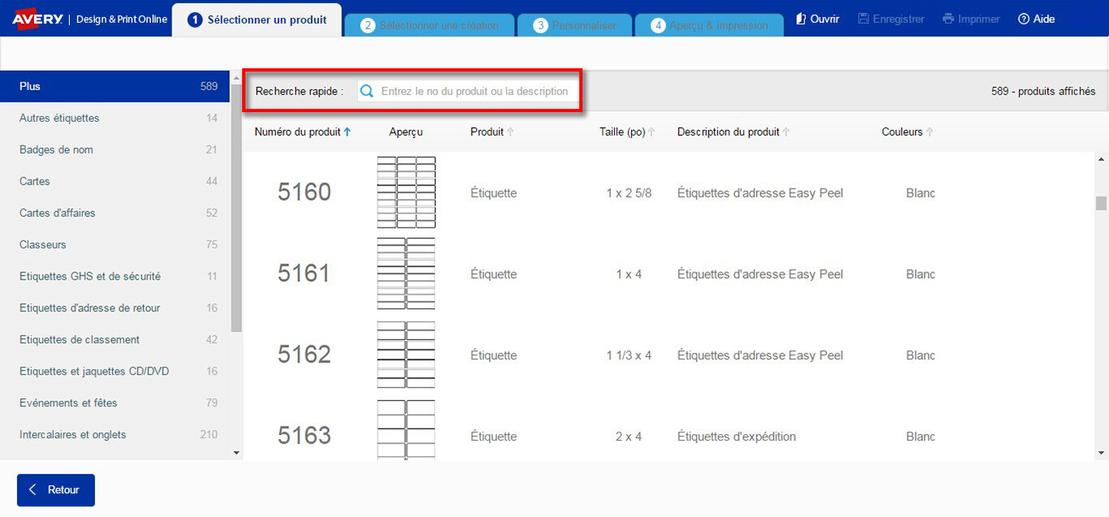Viewport: 1109px width, 517px height.
Task: Click the Avery logo
Action: (x=37, y=19)
